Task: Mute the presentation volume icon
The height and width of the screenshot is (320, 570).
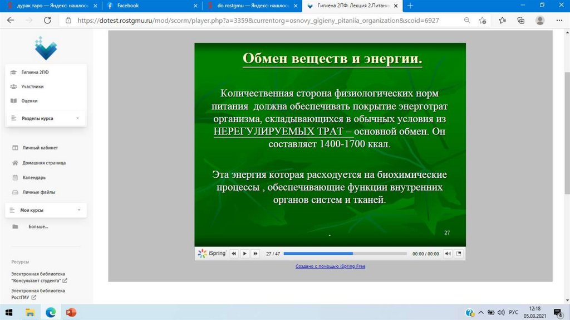Action: [448, 254]
